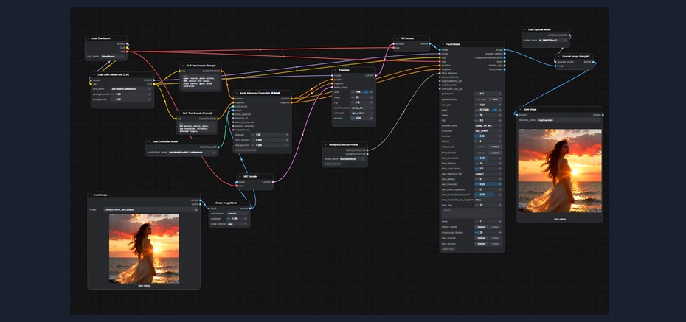Click Load LoRA MODEL output slot

click(x=154, y=80)
